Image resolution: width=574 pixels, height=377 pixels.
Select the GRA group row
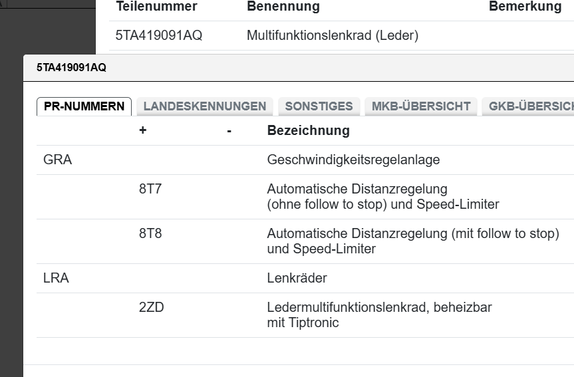click(57, 160)
